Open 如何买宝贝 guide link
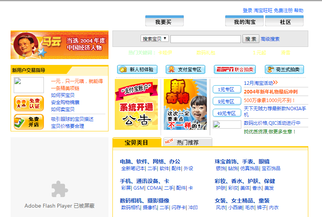 click(63, 95)
